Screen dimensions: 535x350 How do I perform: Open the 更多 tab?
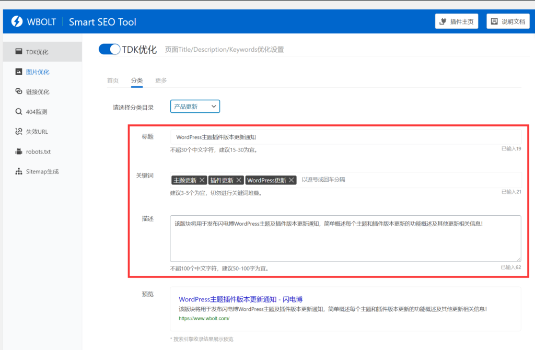161,80
